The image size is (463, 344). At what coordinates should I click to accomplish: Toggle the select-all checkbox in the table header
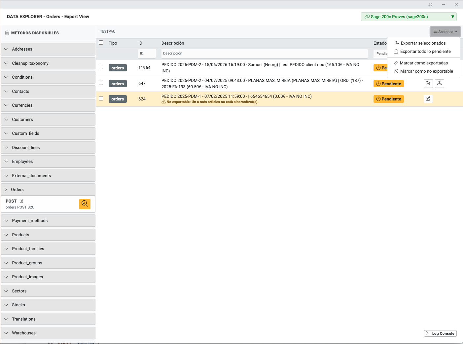click(x=101, y=42)
